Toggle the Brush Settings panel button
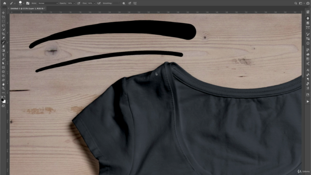 coord(28,3)
